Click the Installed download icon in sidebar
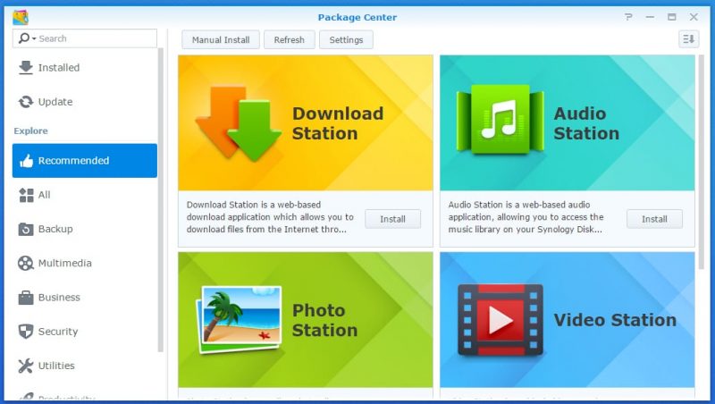 point(26,68)
